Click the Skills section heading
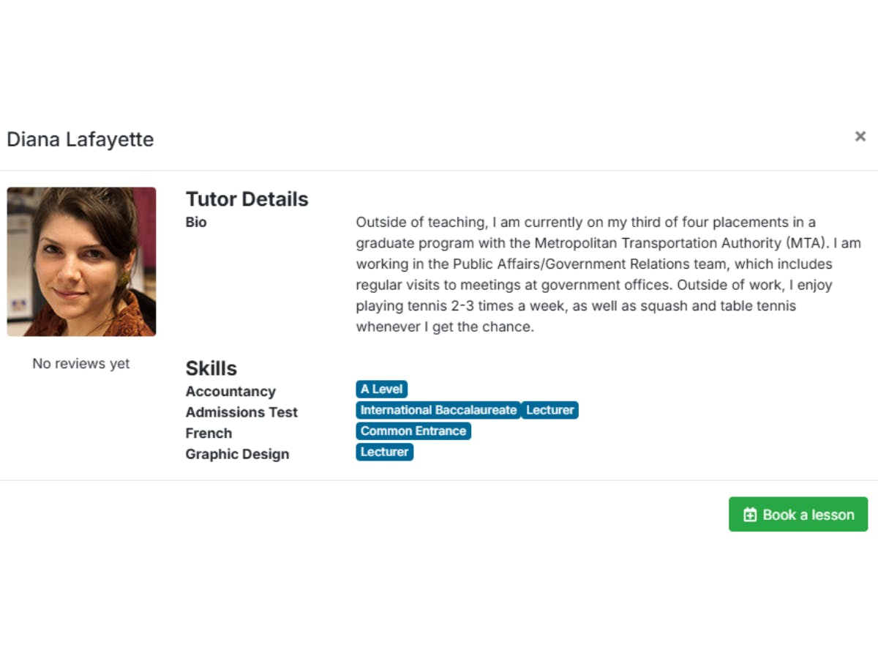 (211, 368)
